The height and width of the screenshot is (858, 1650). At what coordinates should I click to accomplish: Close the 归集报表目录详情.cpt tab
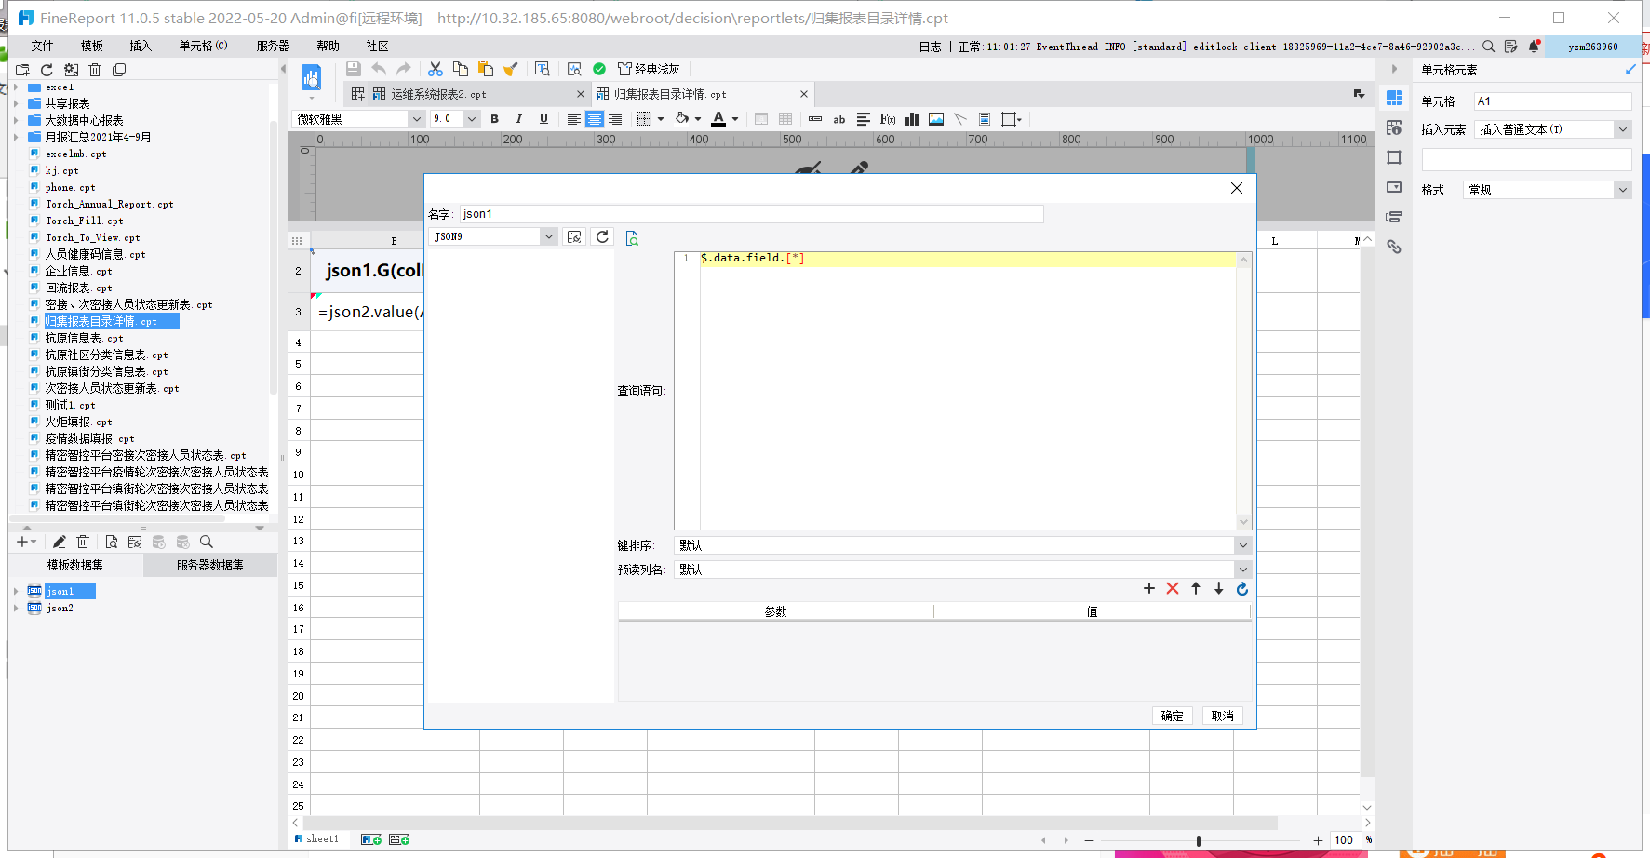coord(804,94)
